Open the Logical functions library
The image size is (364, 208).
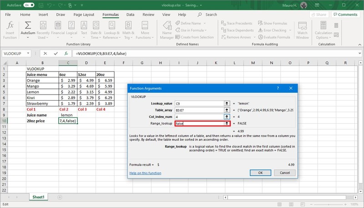click(x=71, y=30)
